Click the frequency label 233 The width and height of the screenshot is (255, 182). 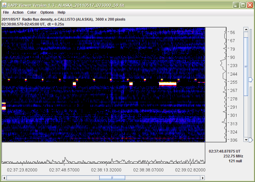[x=234, y=66]
